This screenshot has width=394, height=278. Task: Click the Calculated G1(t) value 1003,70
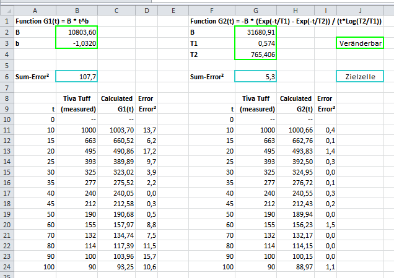118,131
